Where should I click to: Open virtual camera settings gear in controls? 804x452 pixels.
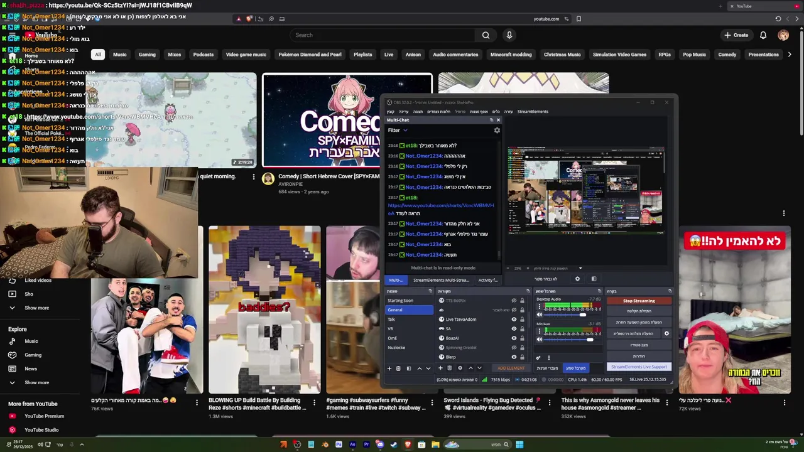click(x=666, y=333)
